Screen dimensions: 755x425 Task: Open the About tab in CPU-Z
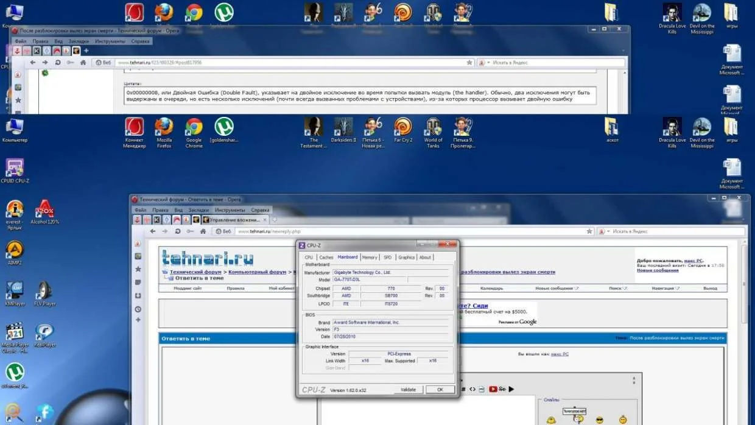point(425,257)
